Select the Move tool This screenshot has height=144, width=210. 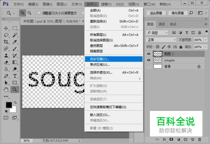tap(6, 28)
